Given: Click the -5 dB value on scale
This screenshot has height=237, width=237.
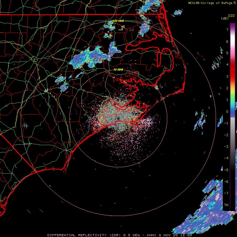Looking at the screenshot, I should (x=226, y=170).
